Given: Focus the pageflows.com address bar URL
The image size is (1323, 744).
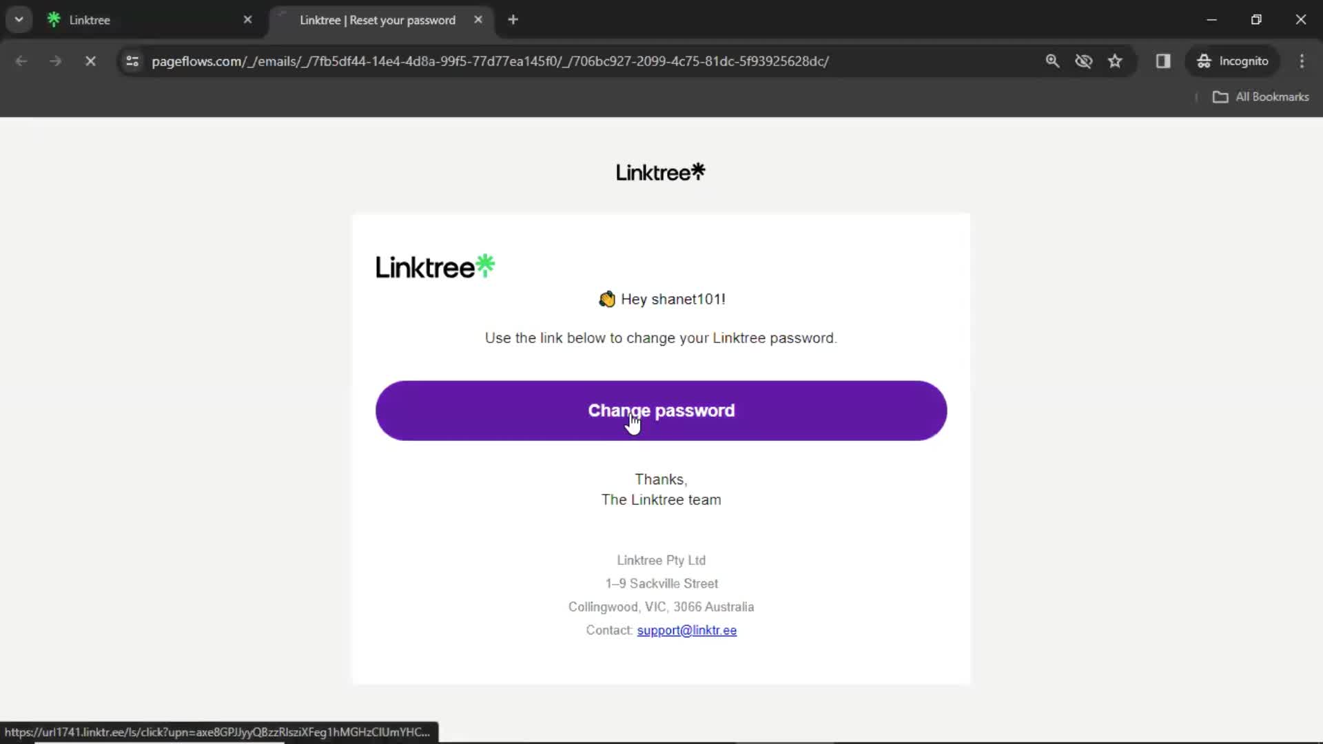Looking at the screenshot, I should pyautogui.click(x=490, y=61).
